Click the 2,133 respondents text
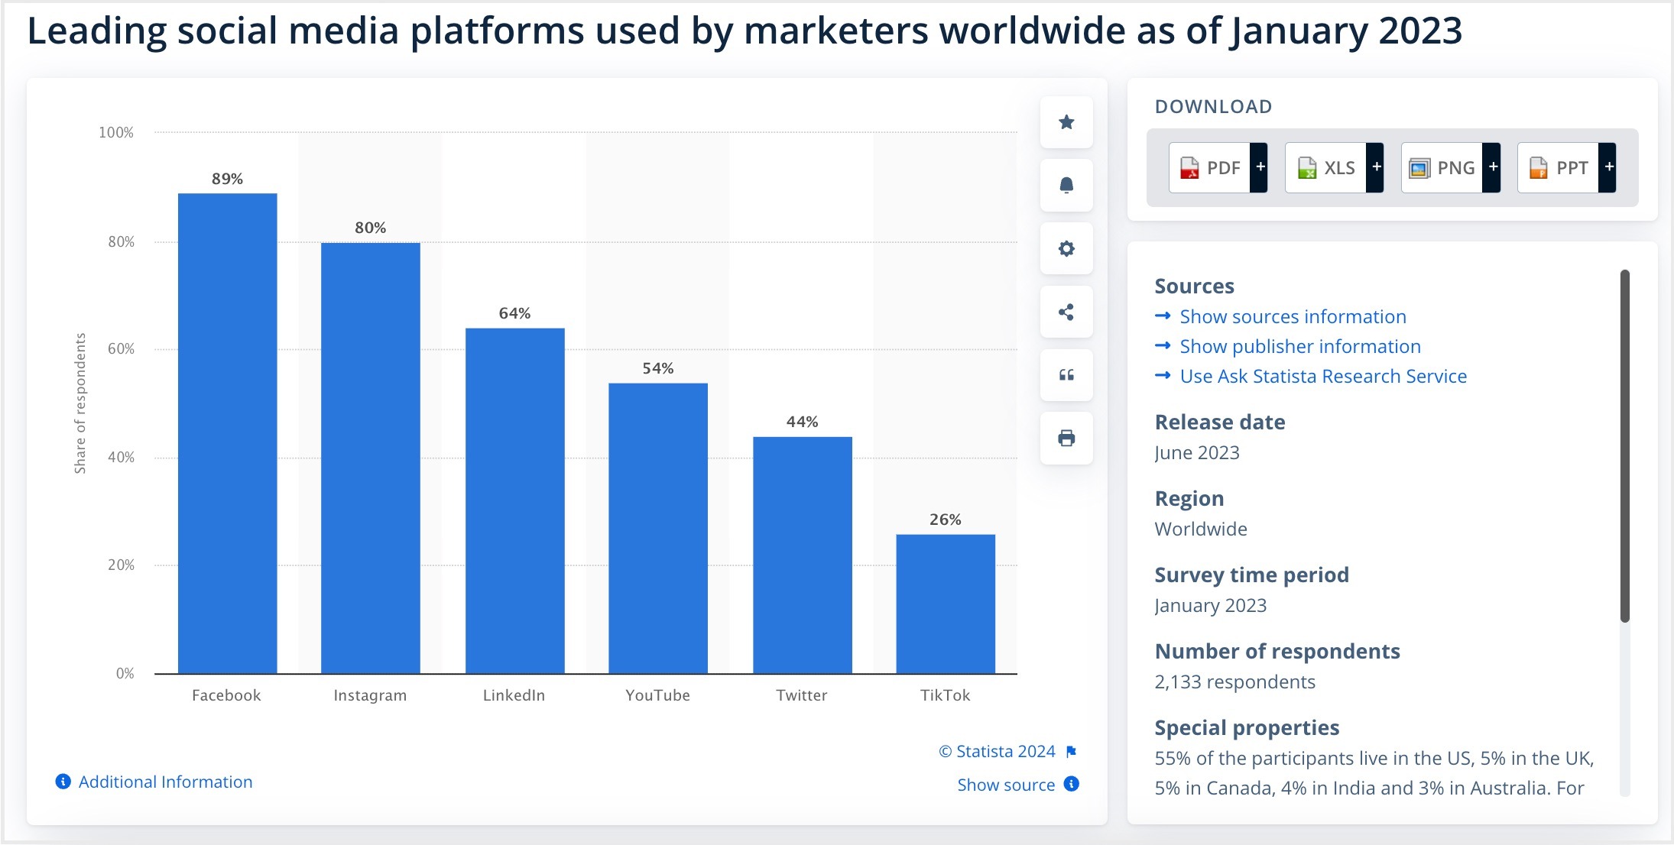The width and height of the screenshot is (1674, 845). point(1234,682)
